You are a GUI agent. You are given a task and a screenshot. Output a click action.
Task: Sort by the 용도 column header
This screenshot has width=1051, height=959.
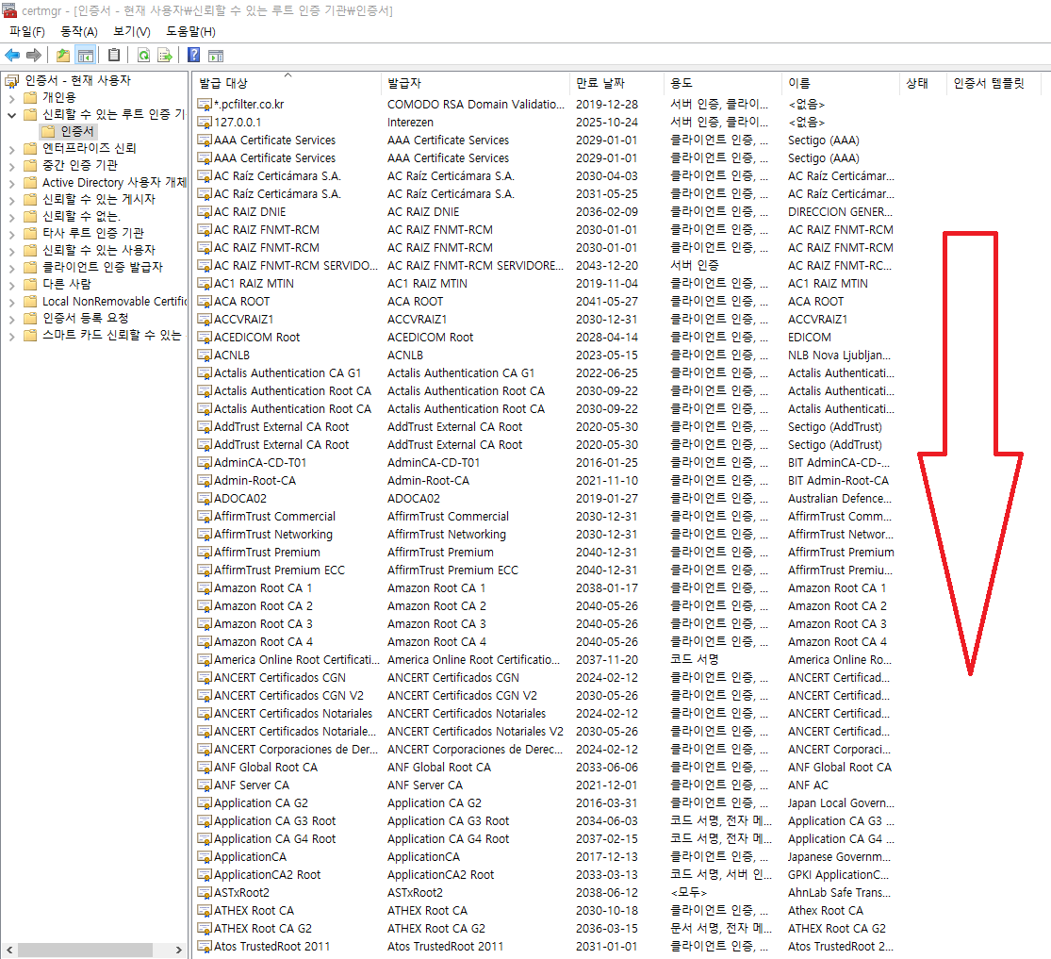[722, 83]
